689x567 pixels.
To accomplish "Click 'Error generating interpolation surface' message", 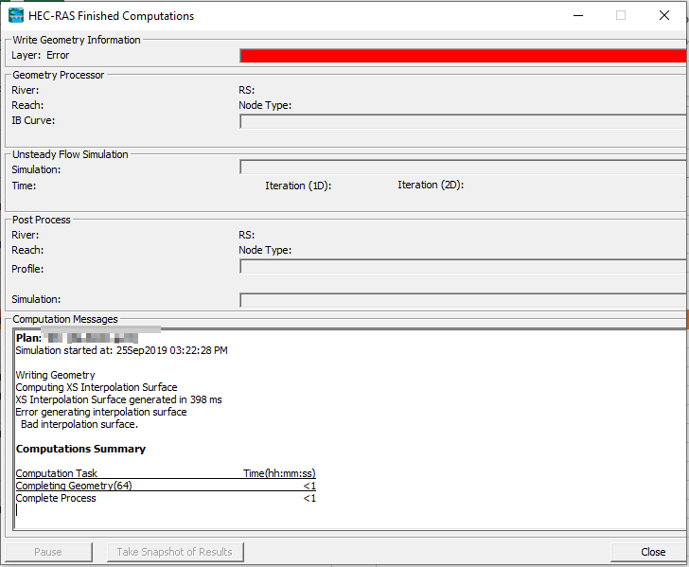I will point(101,412).
